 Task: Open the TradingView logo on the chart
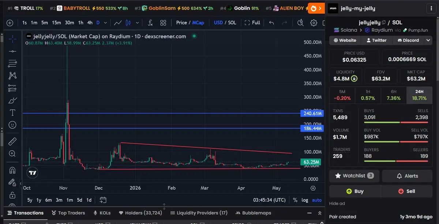(x=33, y=173)
